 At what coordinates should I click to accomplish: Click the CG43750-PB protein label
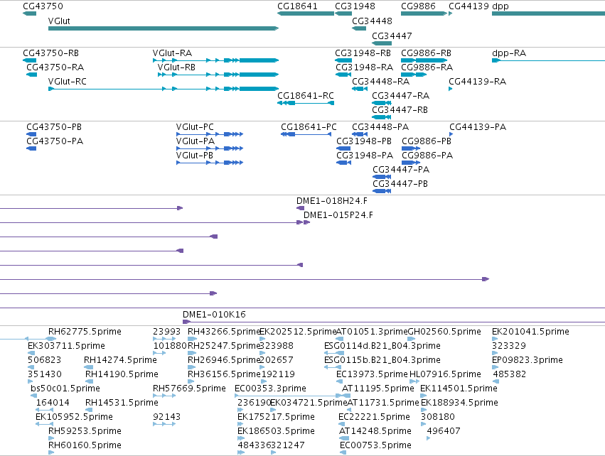[x=54, y=127]
